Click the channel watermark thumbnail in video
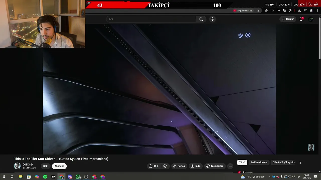Viewport: 321px width, 180px height. [x=311, y=147]
